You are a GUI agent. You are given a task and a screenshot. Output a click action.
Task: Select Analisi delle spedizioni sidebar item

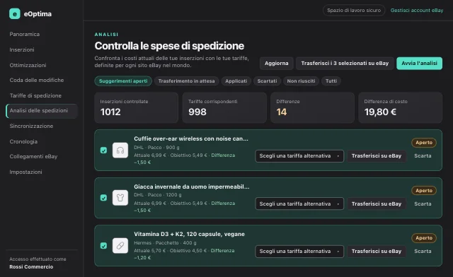point(42,111)
